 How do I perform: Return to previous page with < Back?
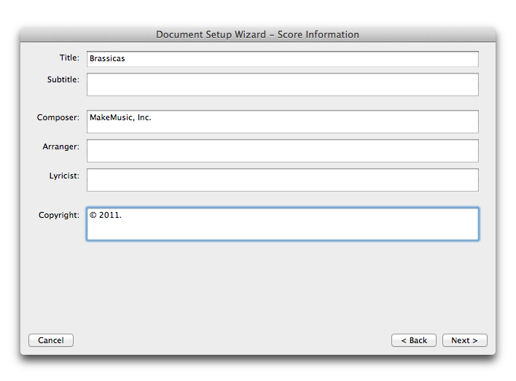[414, 340]
